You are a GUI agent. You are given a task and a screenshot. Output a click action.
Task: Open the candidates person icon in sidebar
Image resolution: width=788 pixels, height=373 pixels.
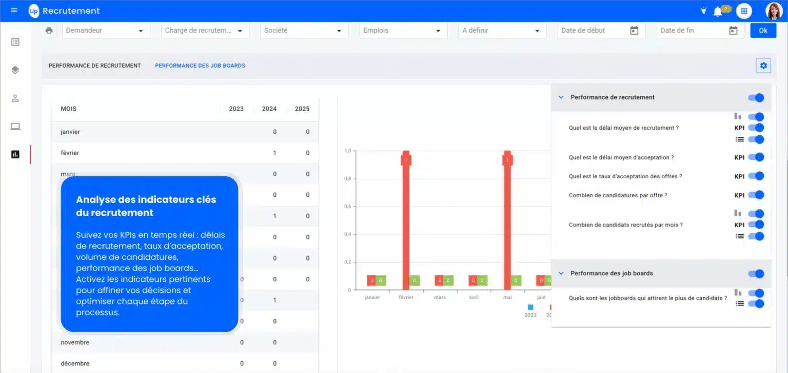pyautogui.click(x=15, y=98)
